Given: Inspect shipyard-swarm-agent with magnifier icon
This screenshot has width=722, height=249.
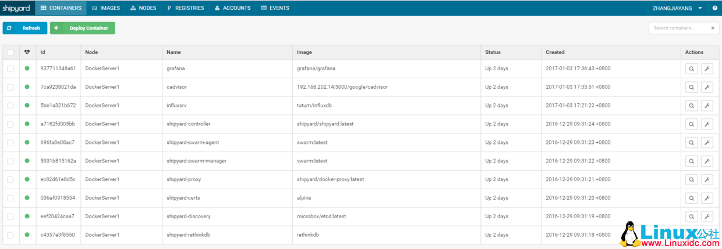Looking at the screenshot, I should [x=691, y=143].
